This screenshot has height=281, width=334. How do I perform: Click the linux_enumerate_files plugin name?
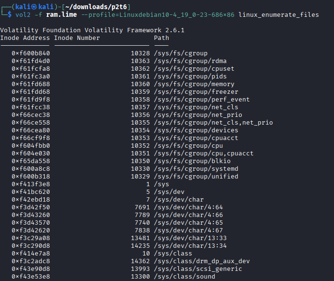click(278, 15)
